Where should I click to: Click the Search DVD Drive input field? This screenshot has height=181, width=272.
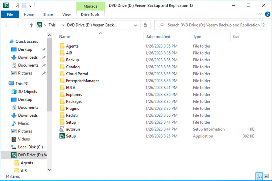(x=211, y=25)
